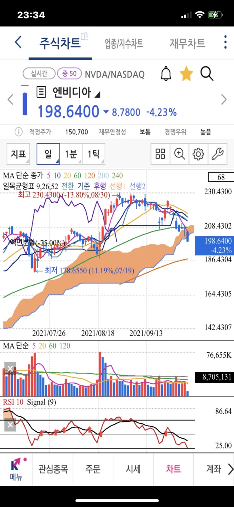The height and width of the screenshot is (507, 234).
Task: Tap the 최고 230.4300 high marker
Action: click(x=68, y=195)
